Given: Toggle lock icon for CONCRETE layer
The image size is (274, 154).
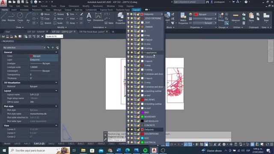Looking at the screenshot, I should click(139, 125).
